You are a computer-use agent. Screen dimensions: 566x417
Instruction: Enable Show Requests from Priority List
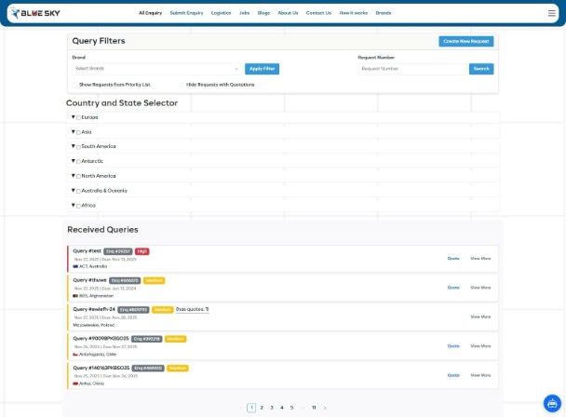[74, 85]
